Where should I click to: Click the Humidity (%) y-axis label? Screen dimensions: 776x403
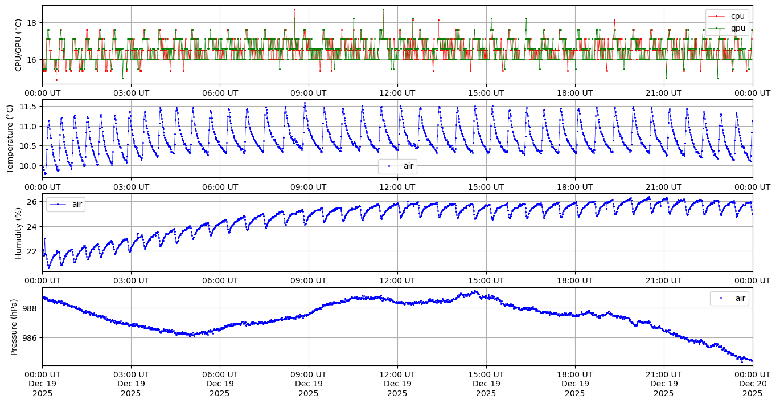(18, 233)
